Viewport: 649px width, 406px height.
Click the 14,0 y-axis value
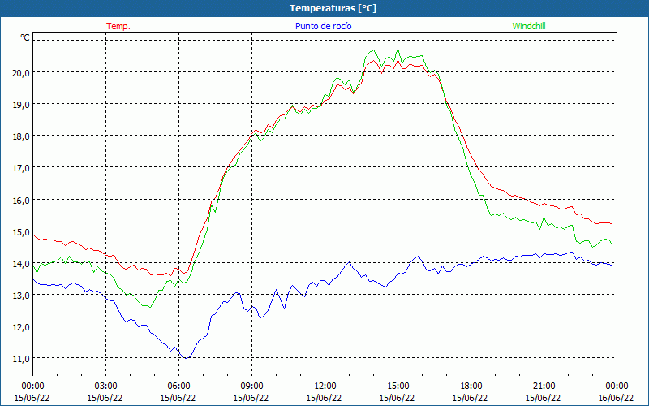pyautogui.click(x=21, y=264)
